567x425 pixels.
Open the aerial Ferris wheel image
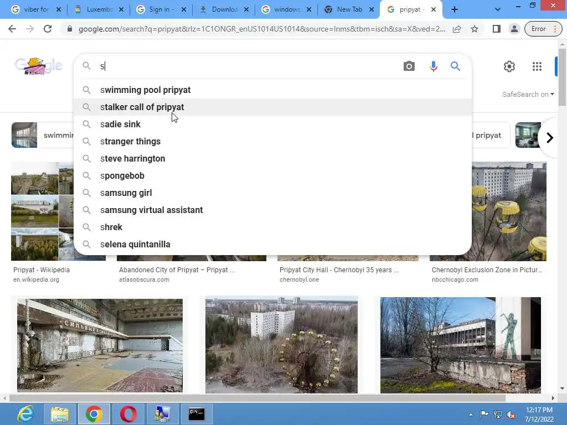click(281, 345)
